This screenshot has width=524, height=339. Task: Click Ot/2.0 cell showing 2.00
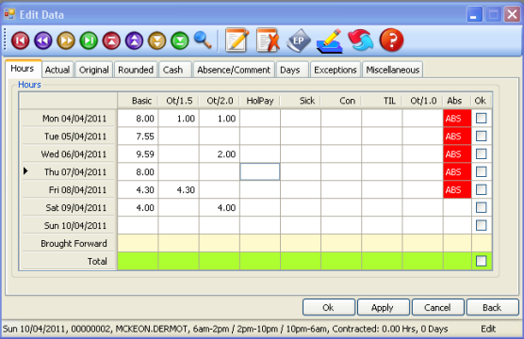point(220,154)
